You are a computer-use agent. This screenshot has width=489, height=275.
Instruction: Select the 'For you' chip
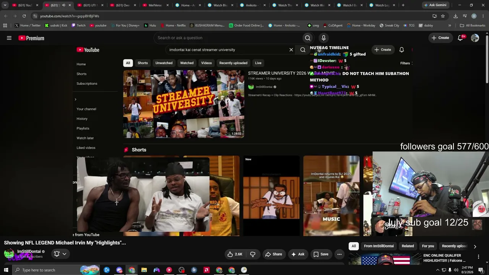coord(428,246)
